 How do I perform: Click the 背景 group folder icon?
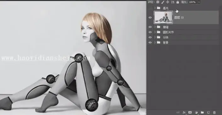click(159, 42)
